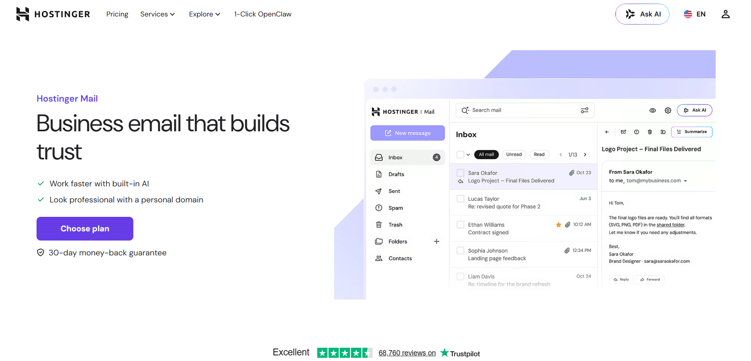751x361 pixels.
Task: Click the search filter sliders icon
Action: [x=585, y=110]
